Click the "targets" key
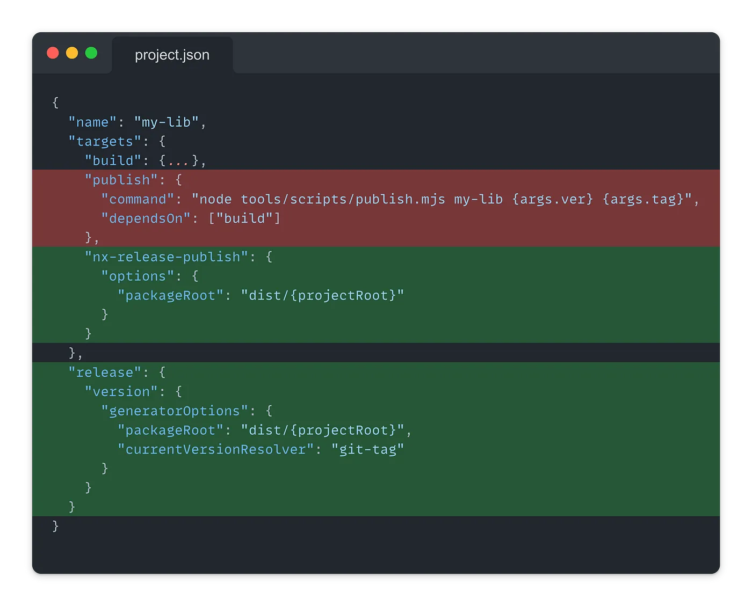Screen dimensions: 752x606 coord(105,141)
